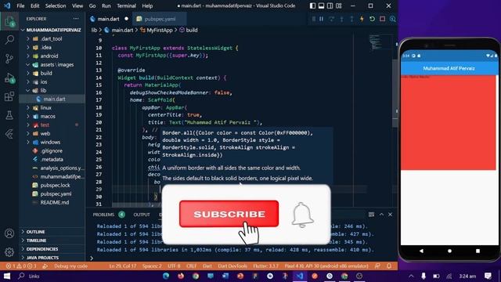
Task: Expand the build folder
Action: coord(46,73)
